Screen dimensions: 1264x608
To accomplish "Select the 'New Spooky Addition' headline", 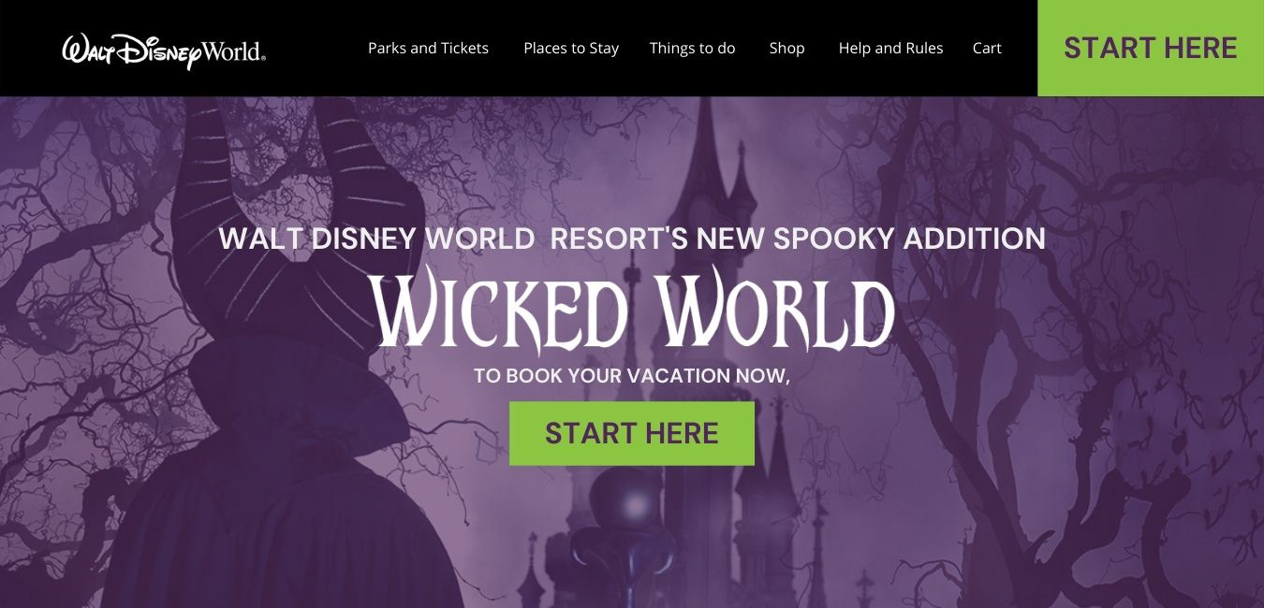I will 871,239.
